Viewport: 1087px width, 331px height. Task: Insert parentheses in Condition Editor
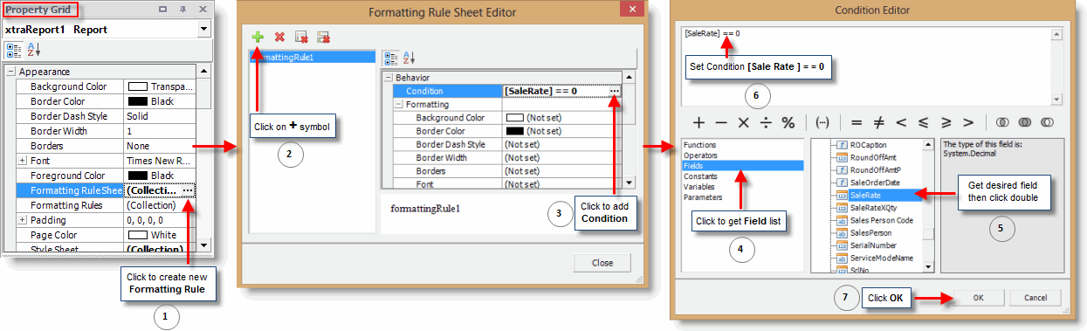pyautogui.click(x=822, y=121)
